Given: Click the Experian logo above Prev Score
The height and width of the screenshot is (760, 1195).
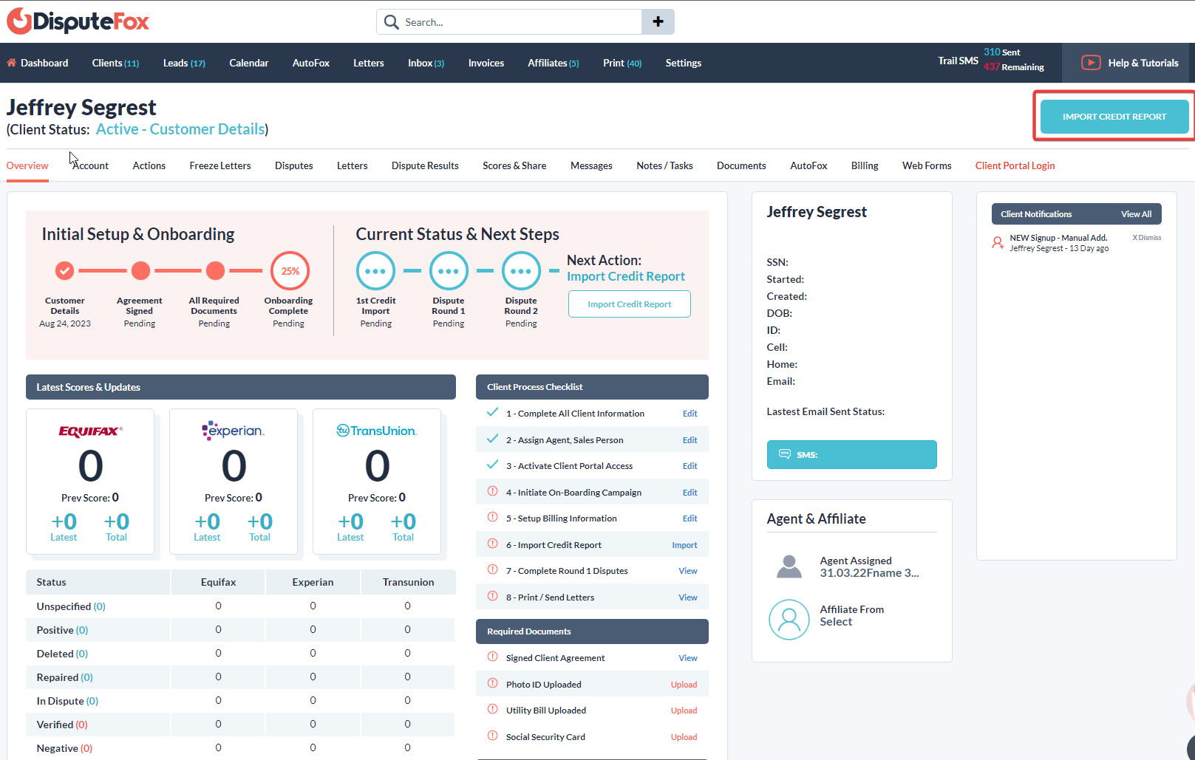Looking at the screenshot, I should (234, 431).
